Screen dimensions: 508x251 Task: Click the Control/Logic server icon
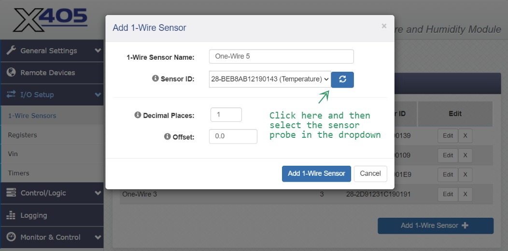(12, 193)
